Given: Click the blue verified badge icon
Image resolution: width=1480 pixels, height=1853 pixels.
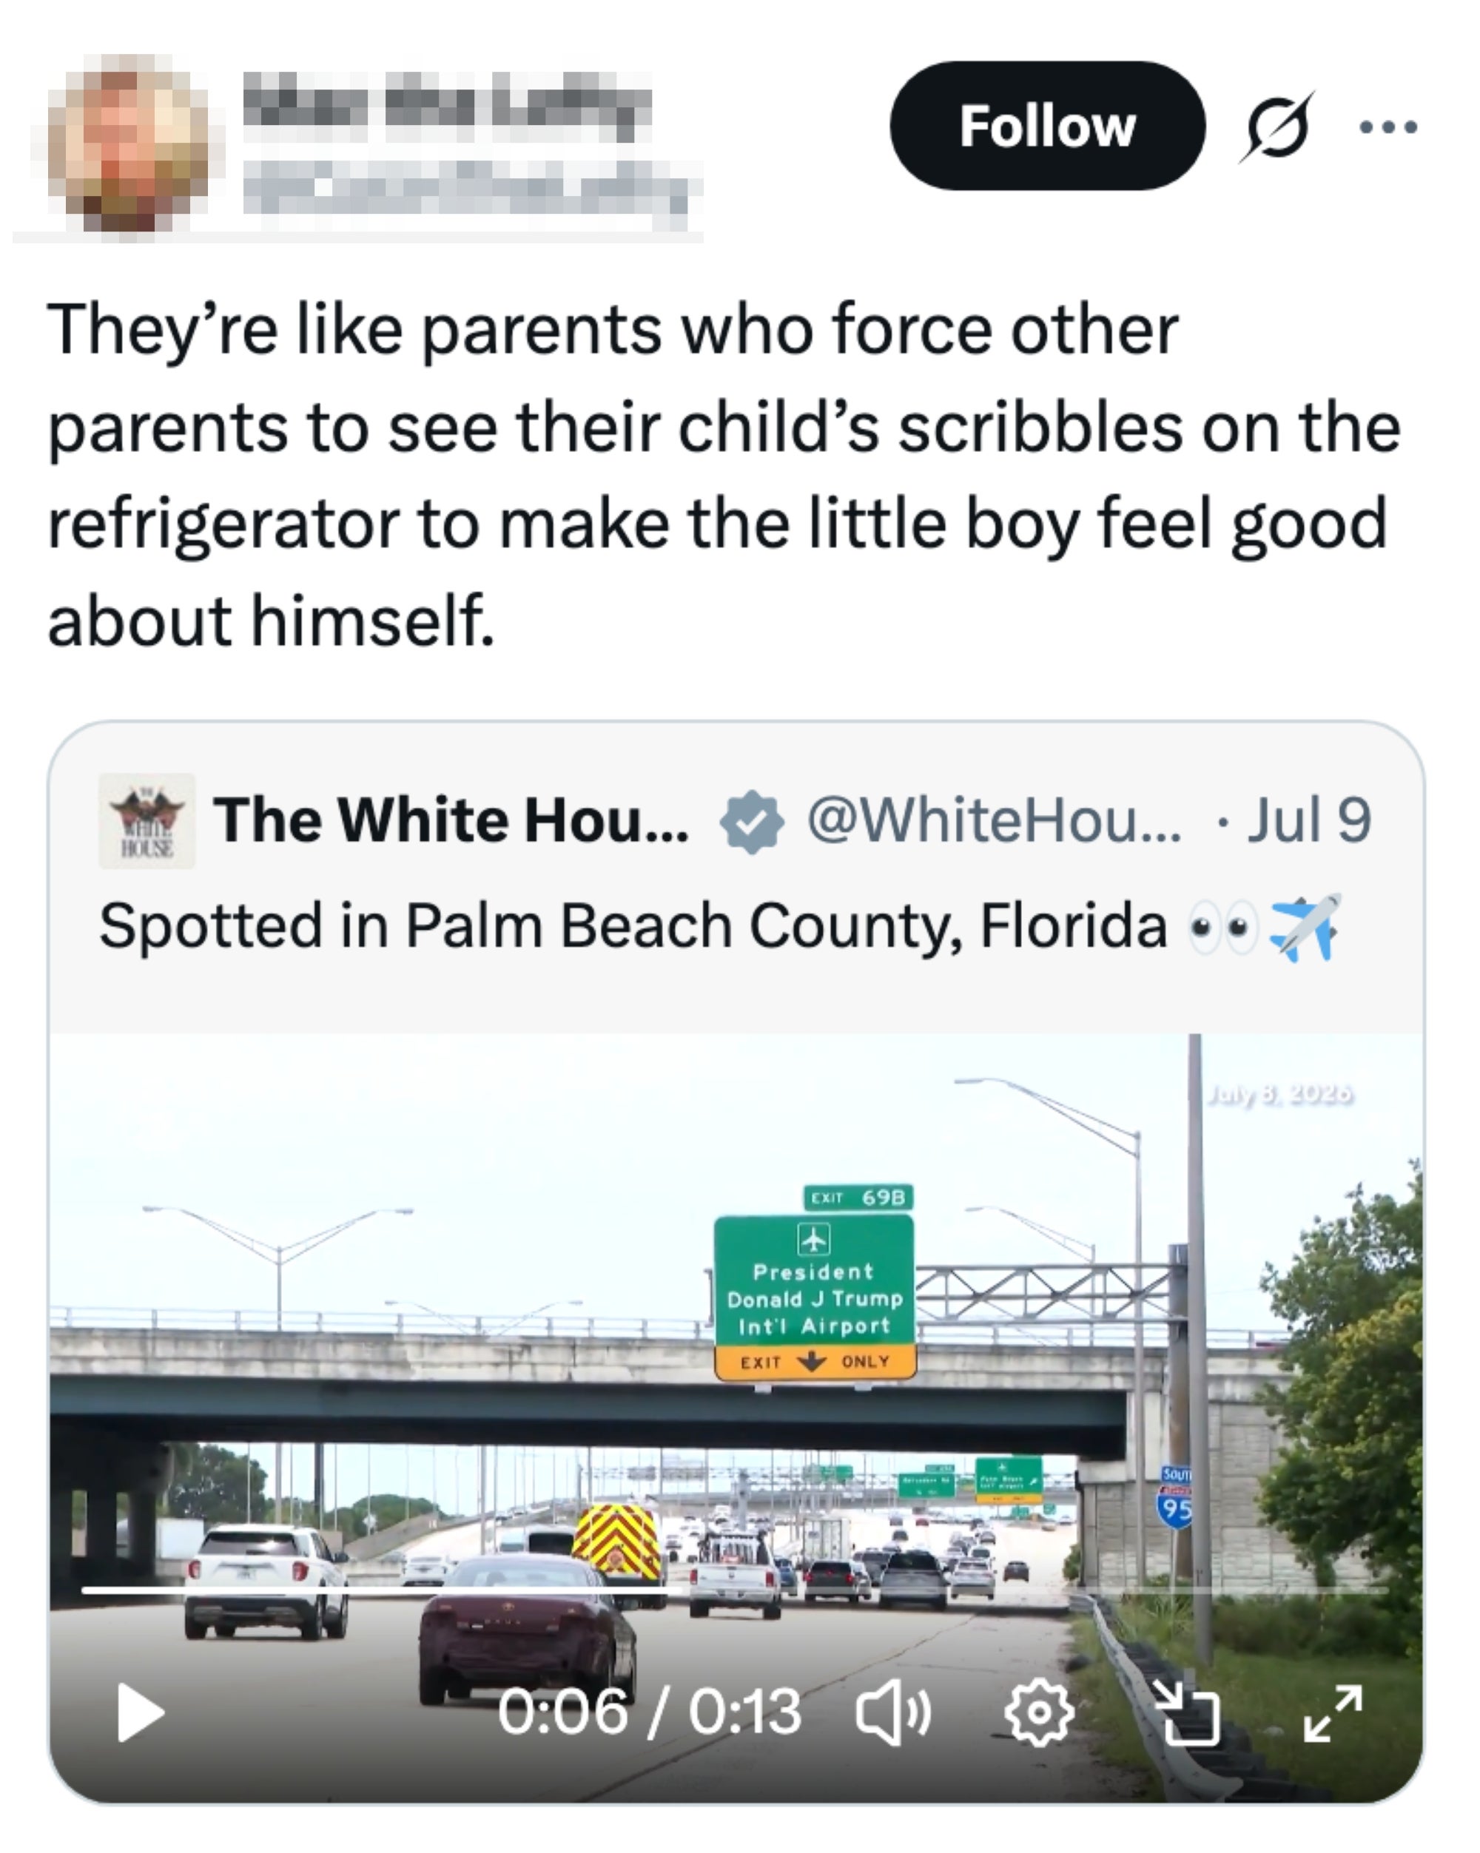Looking at the screenshot, I should (x=752, y=821).
